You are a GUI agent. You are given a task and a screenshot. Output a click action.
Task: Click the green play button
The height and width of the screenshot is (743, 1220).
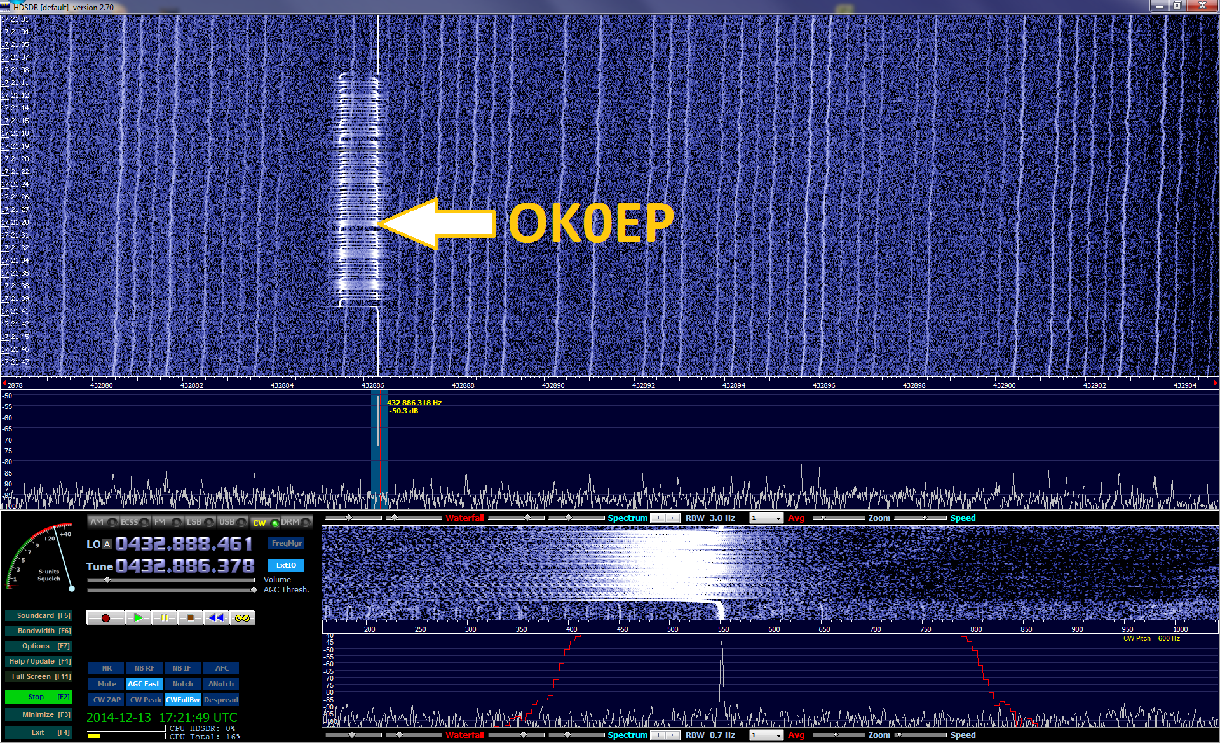[x=138, y=618]
